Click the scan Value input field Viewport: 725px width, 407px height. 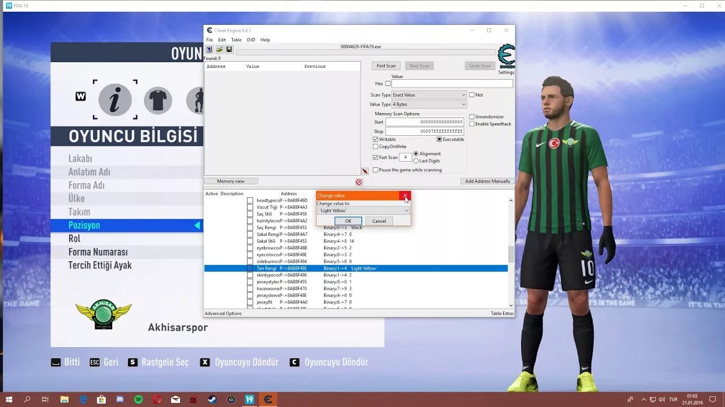tap(452, 84)
